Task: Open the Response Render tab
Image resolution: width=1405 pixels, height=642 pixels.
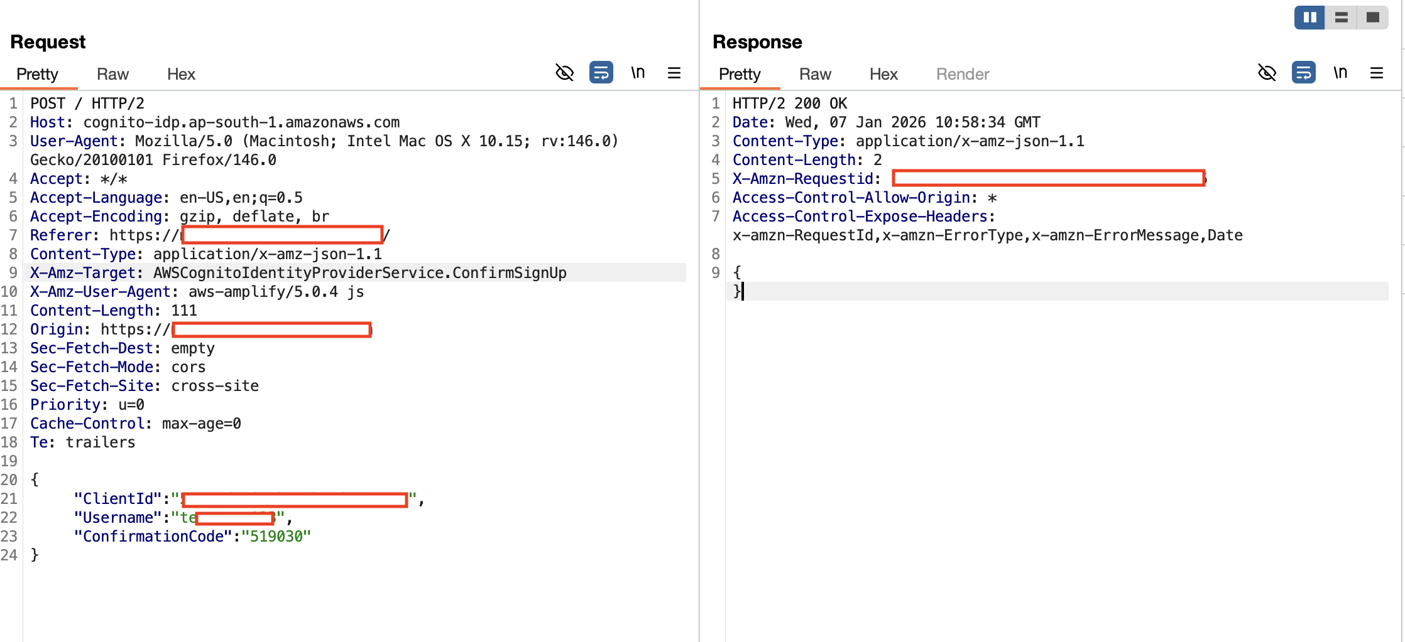Action: click(963, 74)
